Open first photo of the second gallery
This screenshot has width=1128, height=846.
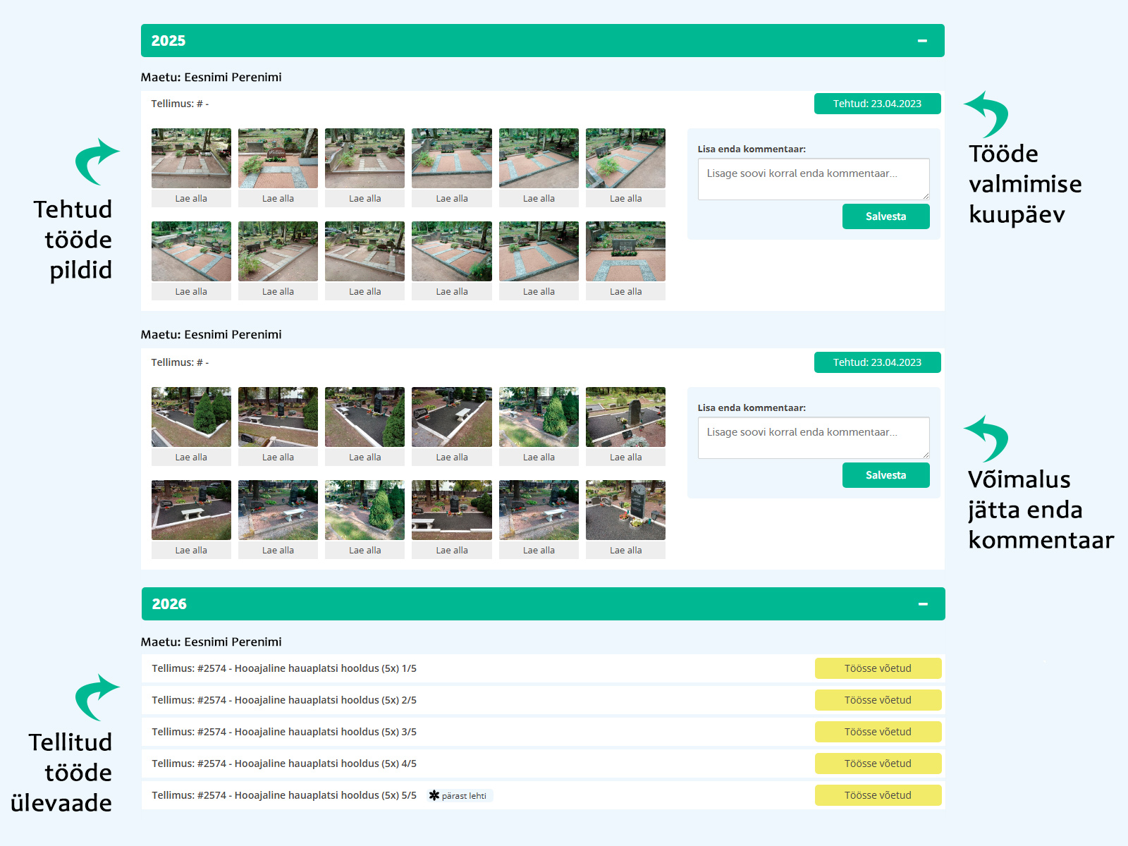tap(191, 417)
